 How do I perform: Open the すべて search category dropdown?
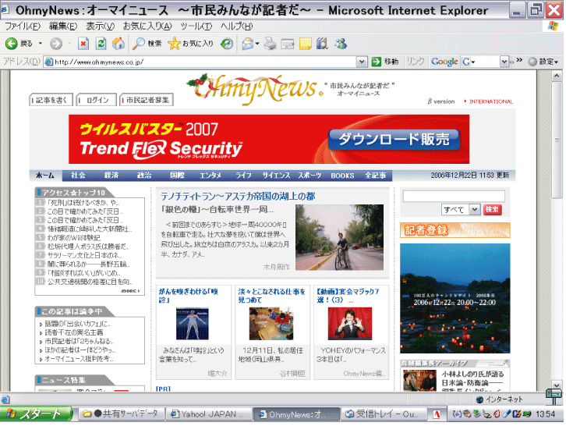[474, 209]
